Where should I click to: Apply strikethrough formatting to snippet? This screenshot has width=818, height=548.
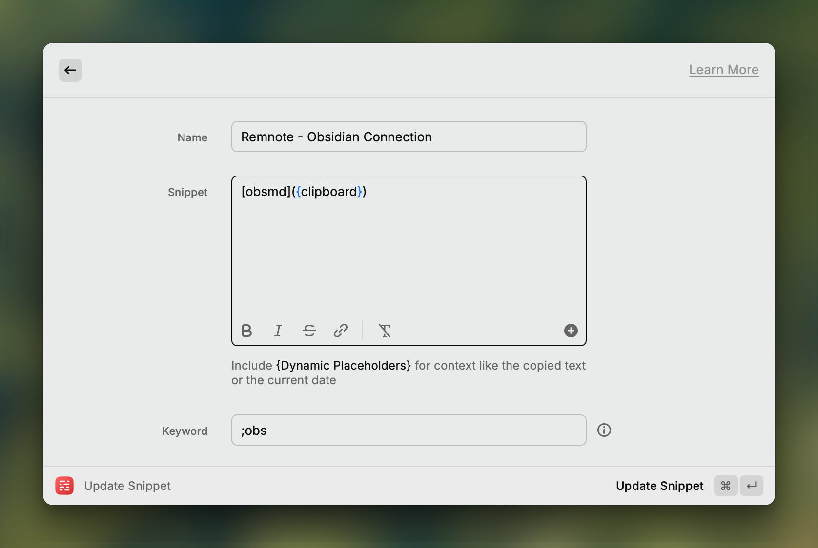(309, 331)
